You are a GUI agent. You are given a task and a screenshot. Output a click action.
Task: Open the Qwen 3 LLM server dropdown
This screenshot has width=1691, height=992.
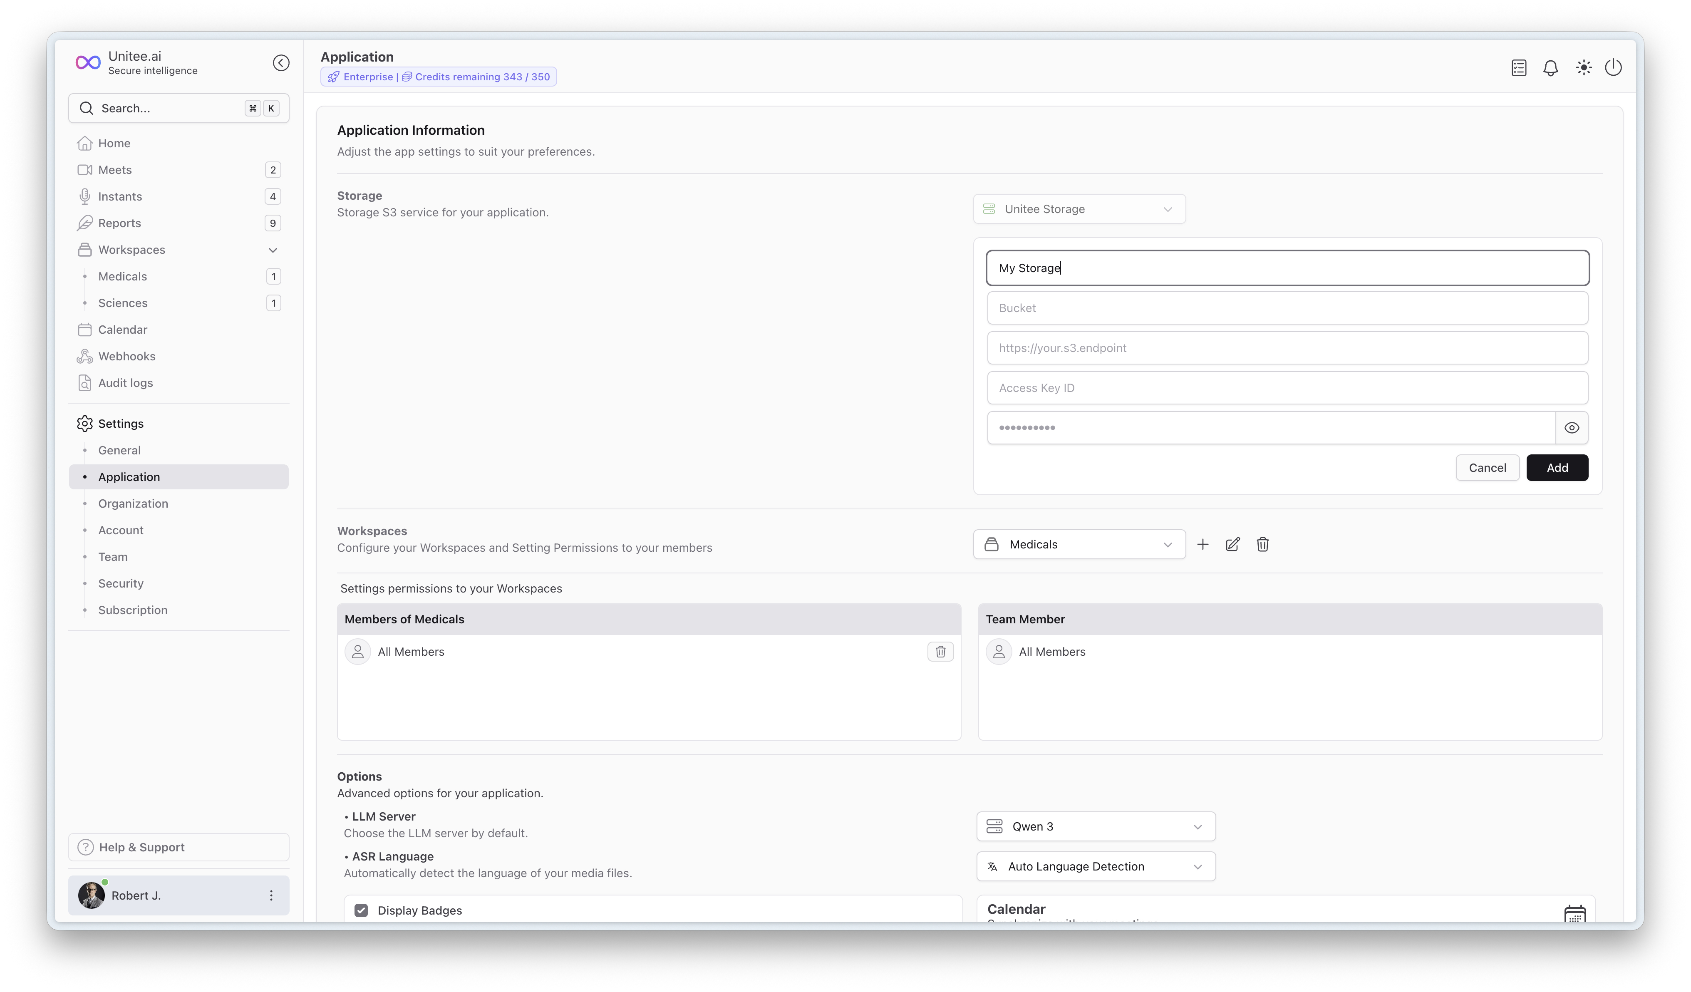(1096, 827)
